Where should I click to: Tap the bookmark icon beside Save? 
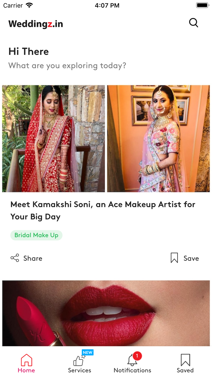[x=174, y=258]
